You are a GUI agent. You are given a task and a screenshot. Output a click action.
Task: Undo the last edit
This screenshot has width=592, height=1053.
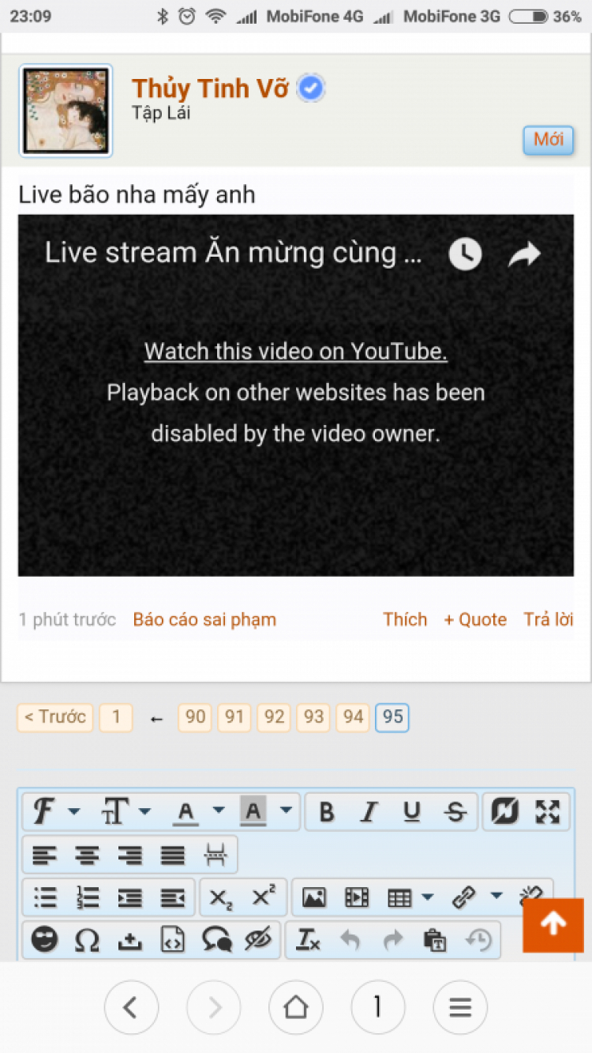[x=350, y=940]
